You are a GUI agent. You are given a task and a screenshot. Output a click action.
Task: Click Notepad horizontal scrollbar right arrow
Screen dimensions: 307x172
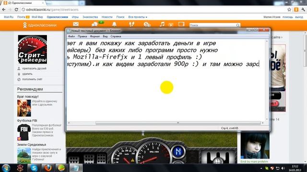point(263,123)
